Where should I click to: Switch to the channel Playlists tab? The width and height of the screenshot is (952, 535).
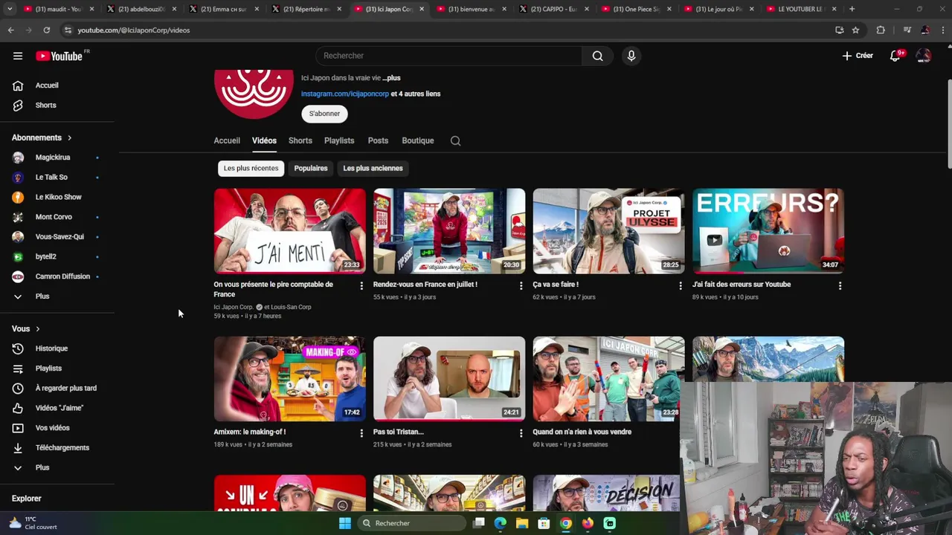[x=339, y=140]
